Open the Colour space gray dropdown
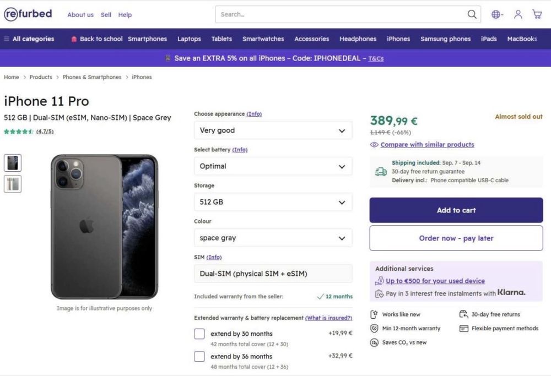551x376 pixels. pos(273,238)
